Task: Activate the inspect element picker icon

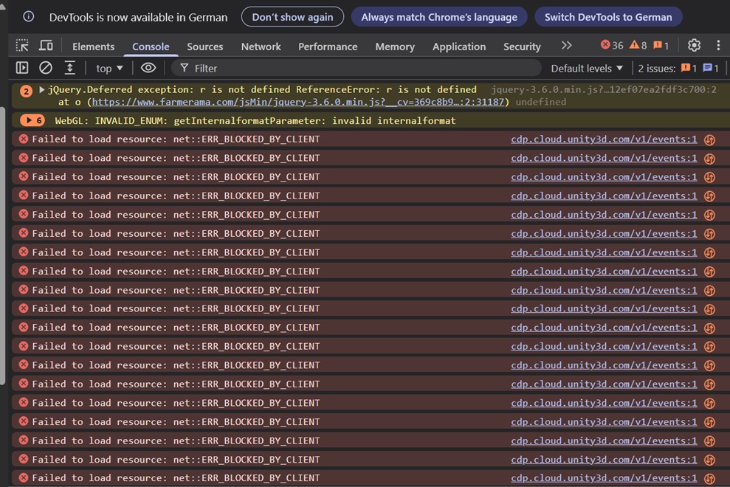Action: pyautogui.click(x=22, y=46)
